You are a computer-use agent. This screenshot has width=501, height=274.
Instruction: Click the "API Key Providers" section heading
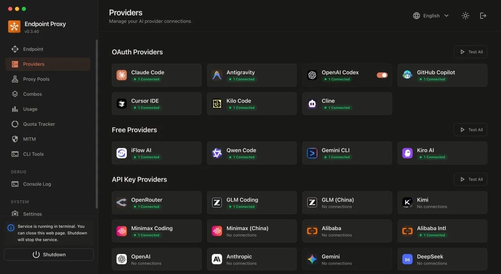139,180
